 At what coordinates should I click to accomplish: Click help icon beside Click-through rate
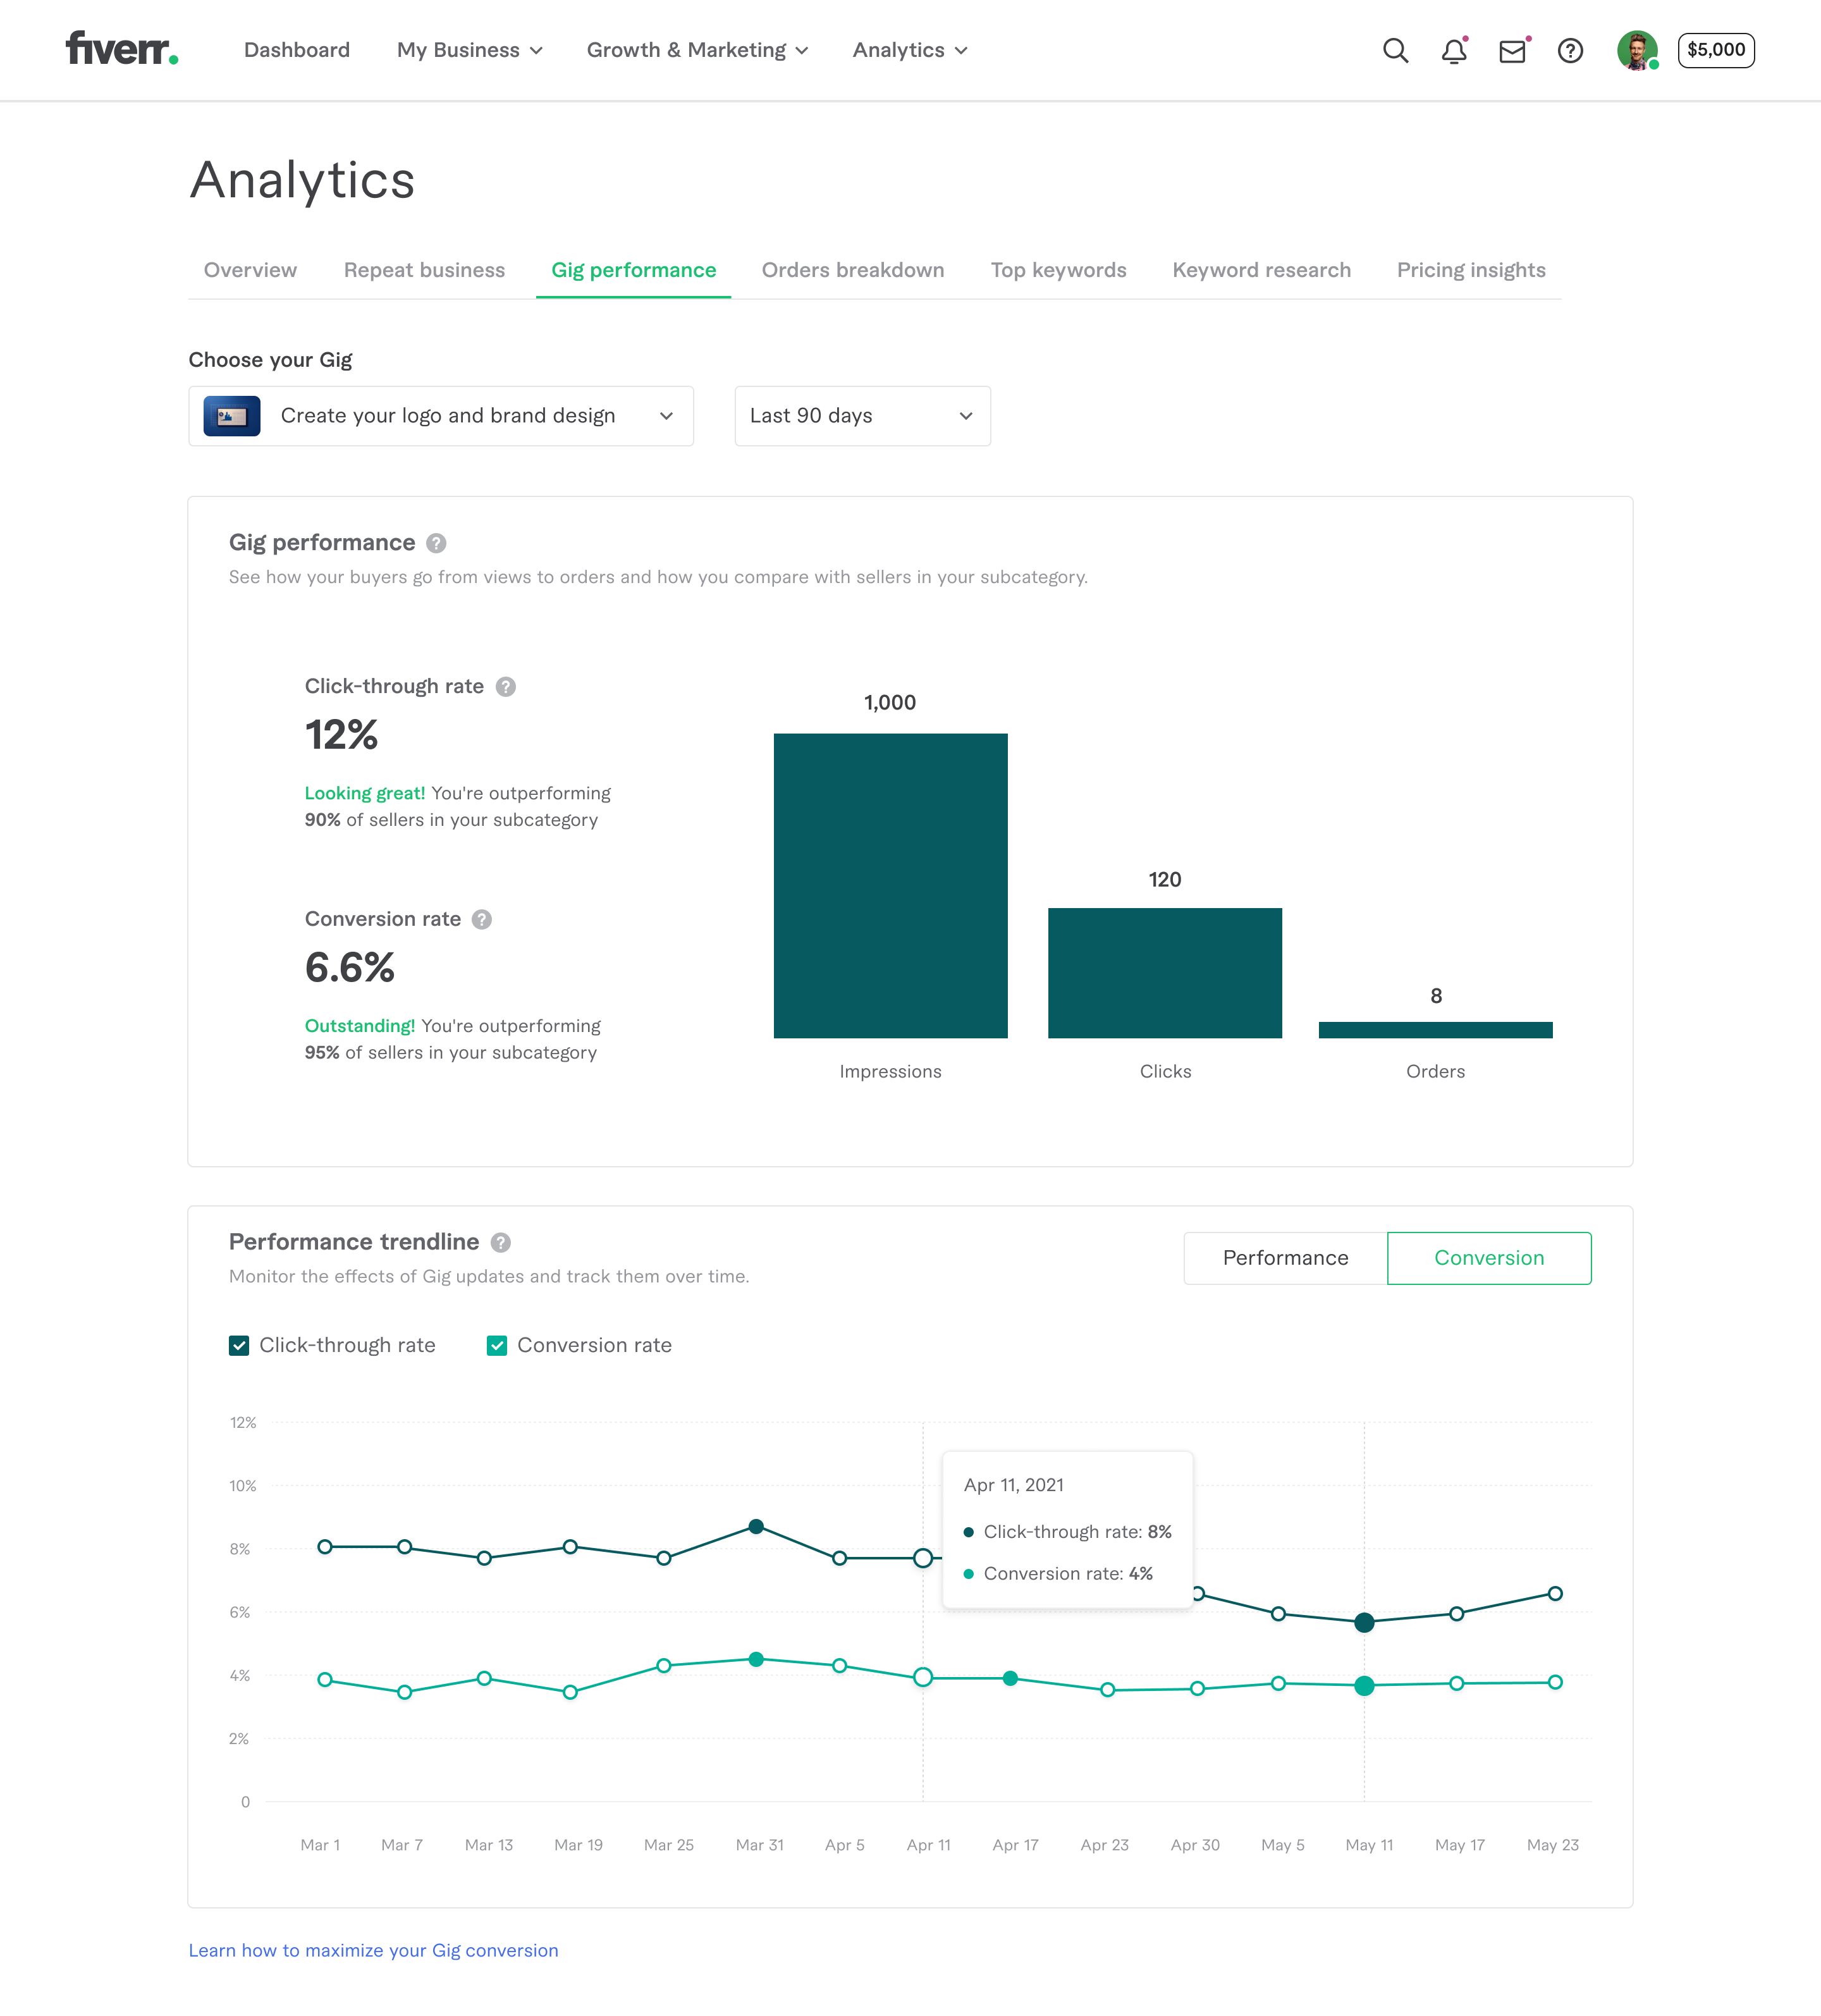(506, 687)
